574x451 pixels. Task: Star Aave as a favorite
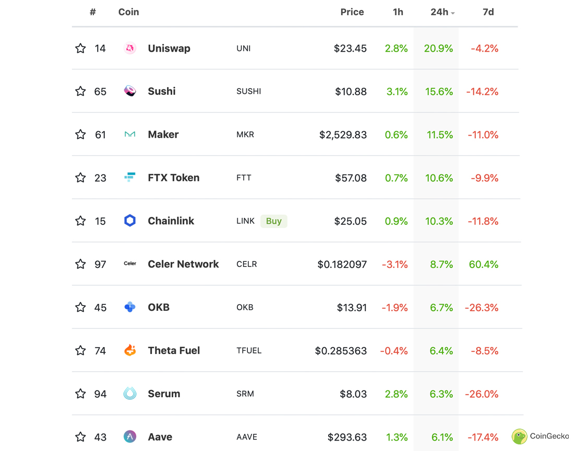pyautogui.click(x=80, y=437)
